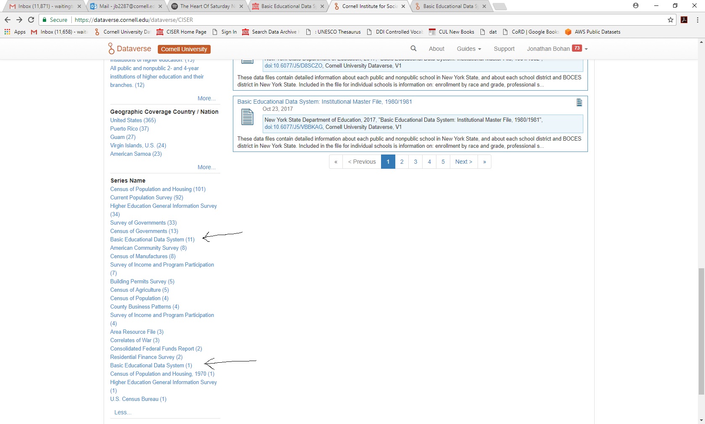Click the search magnifier in the navbar
705x424 pixels.
click(414, 49)
